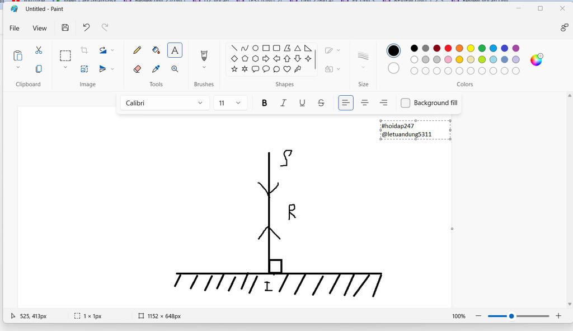Toggle Underline text formatting
This screenshot has width=573, height=331.
coord(302,103)
